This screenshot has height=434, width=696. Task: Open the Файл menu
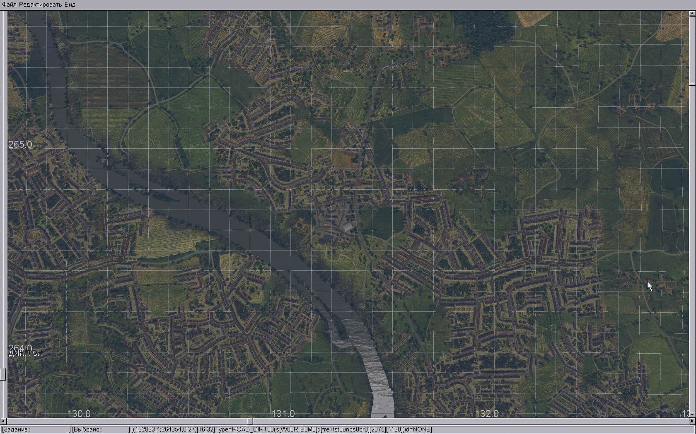coord(10,5)
